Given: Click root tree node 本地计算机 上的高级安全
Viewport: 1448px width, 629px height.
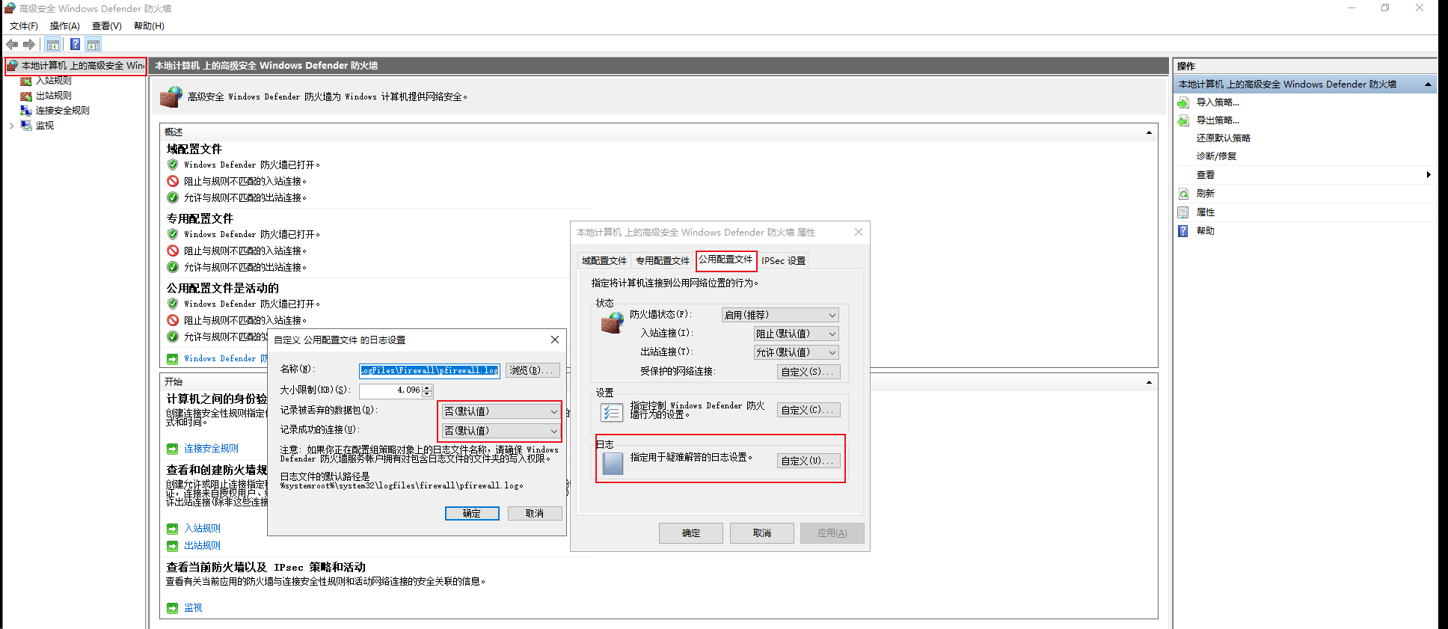Looking at the screenshot, I should pyautogui.click(x=76, y=66).
